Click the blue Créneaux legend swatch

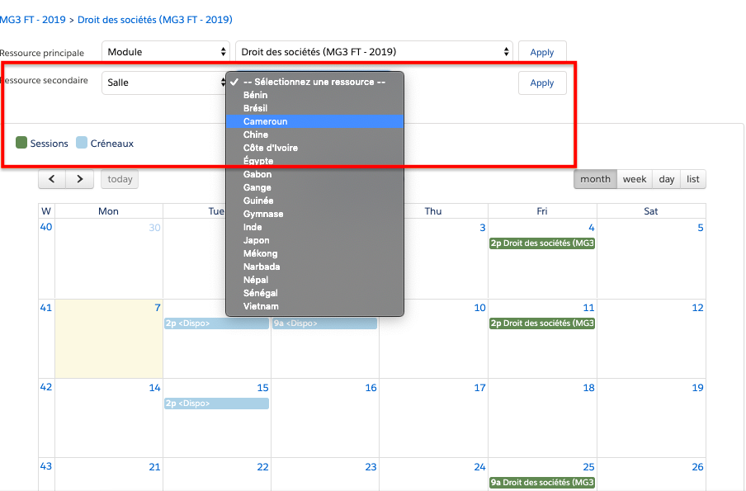[x=82, y=143]
